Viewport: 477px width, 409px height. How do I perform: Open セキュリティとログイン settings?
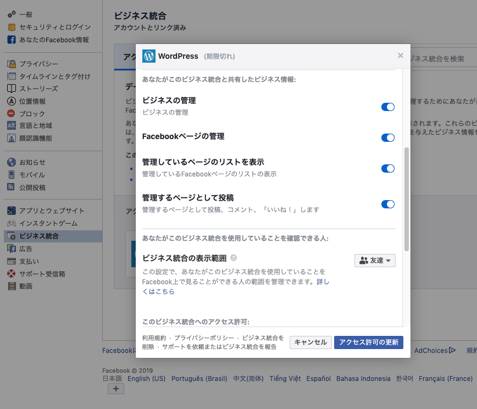pyautogui.click(x=55, y=27)
